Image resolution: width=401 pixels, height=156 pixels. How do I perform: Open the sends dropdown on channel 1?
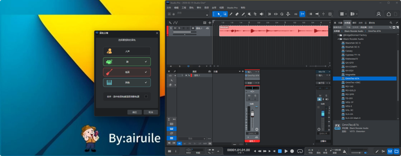[x=256, y=83]
